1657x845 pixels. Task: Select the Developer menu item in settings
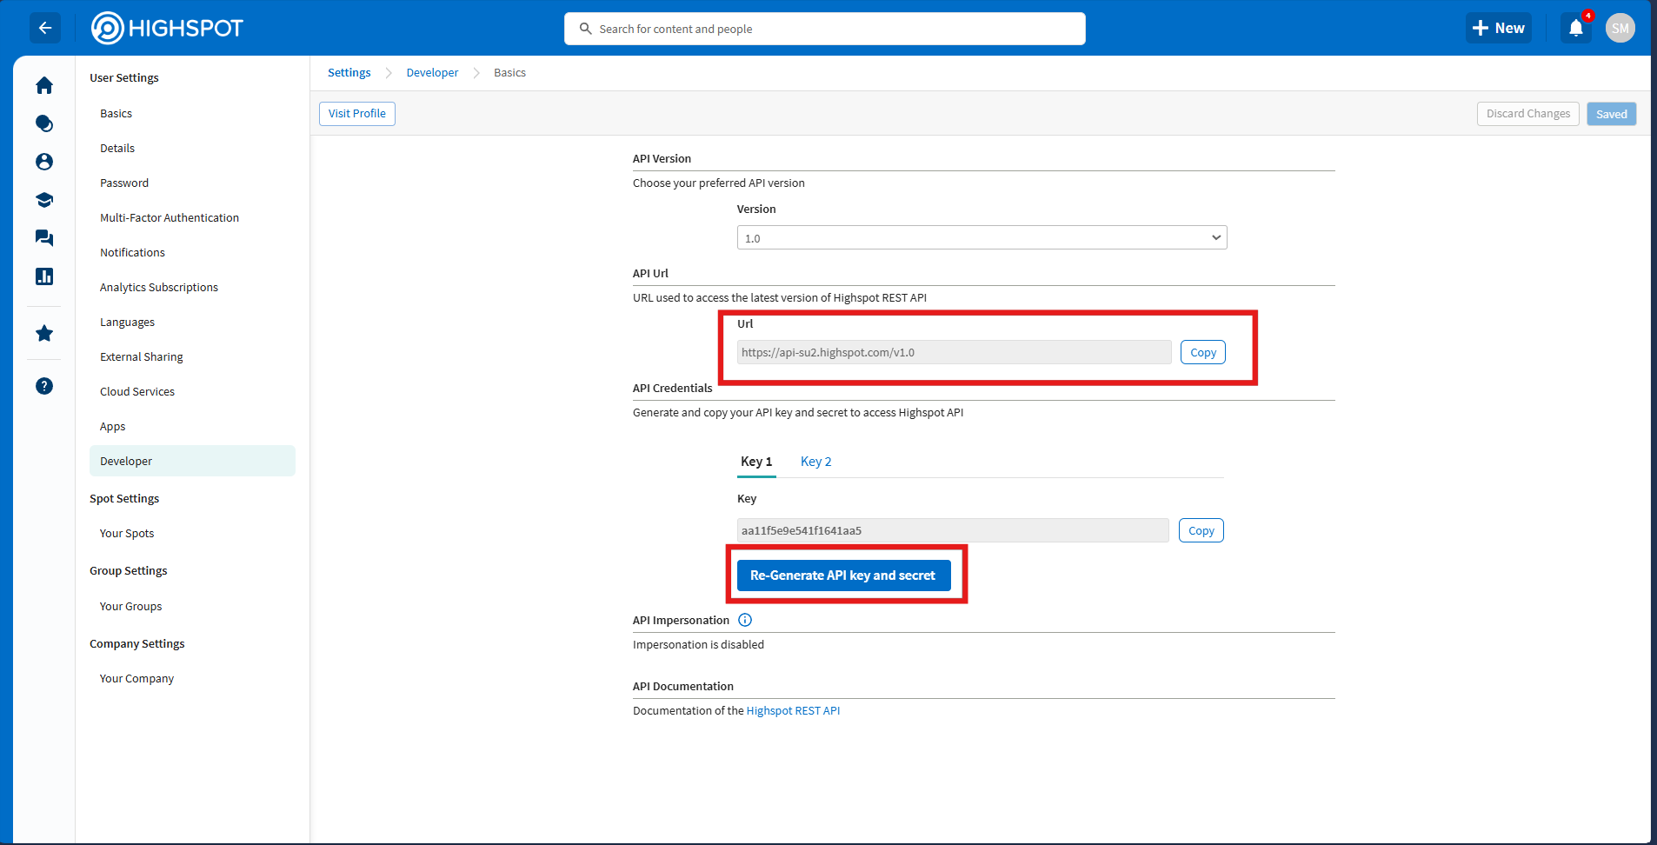tap(126, 461)
